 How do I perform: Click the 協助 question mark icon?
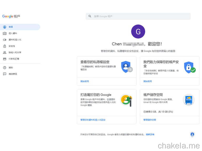point(5,68)
